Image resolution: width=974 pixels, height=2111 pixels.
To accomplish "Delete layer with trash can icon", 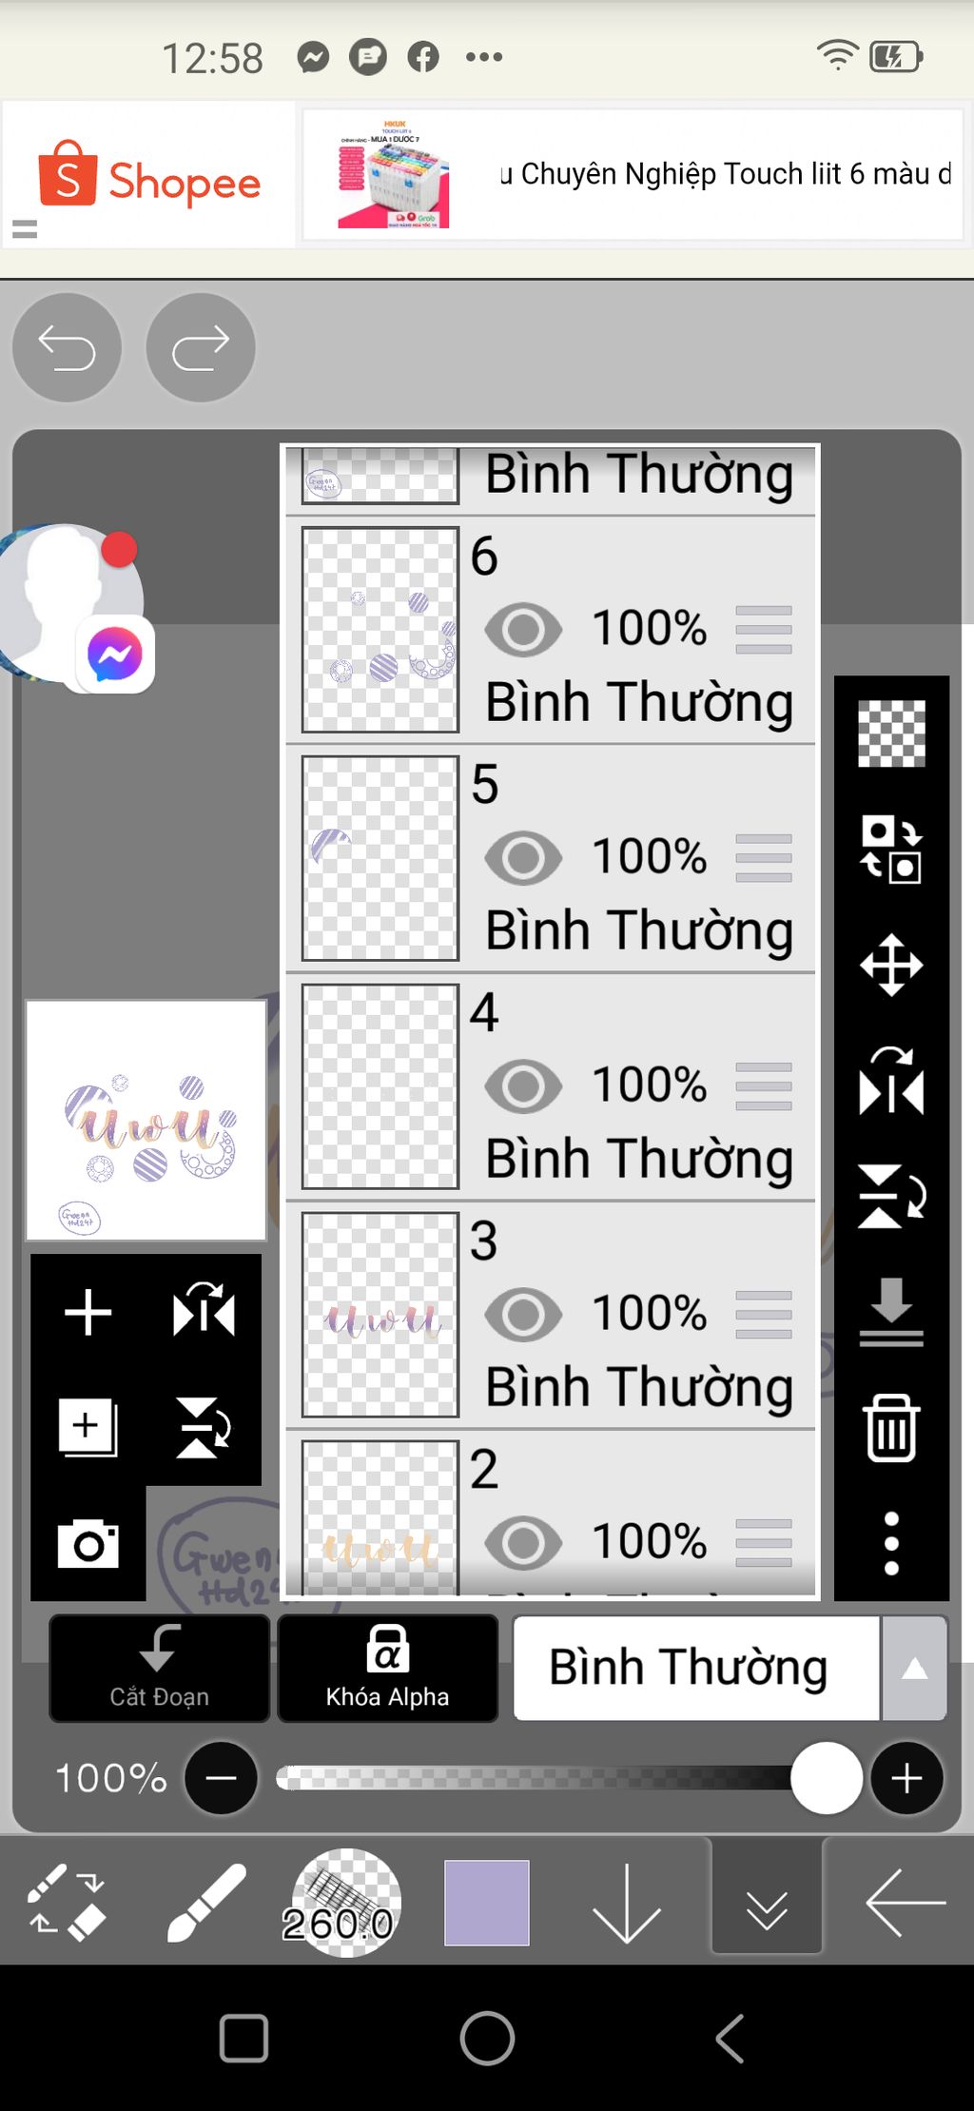I will click(x=891, y=1427).
